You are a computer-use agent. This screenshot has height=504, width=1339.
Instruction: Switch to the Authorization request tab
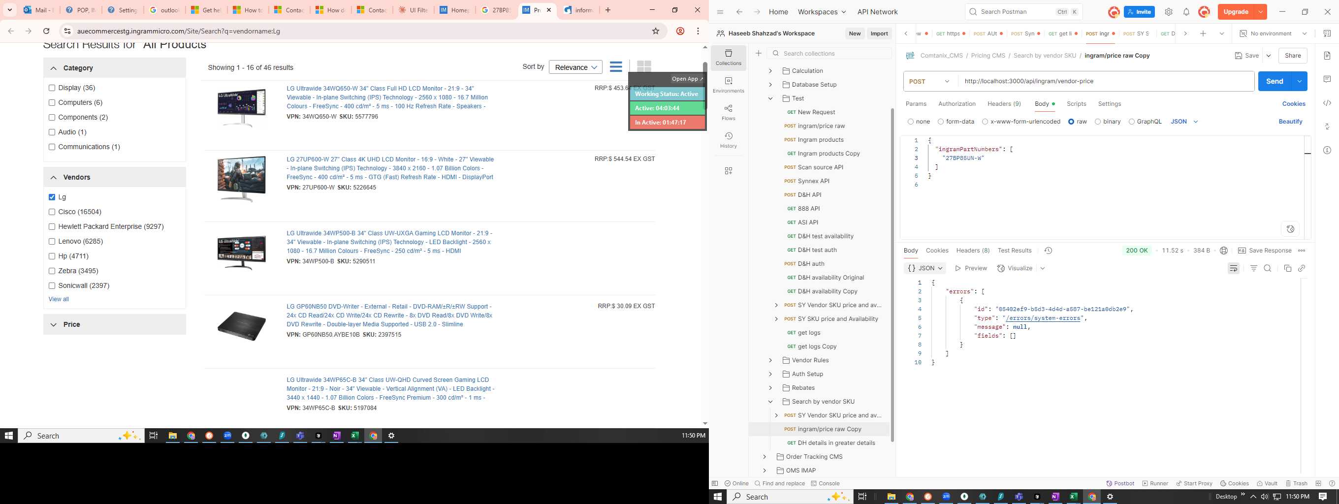957,104
